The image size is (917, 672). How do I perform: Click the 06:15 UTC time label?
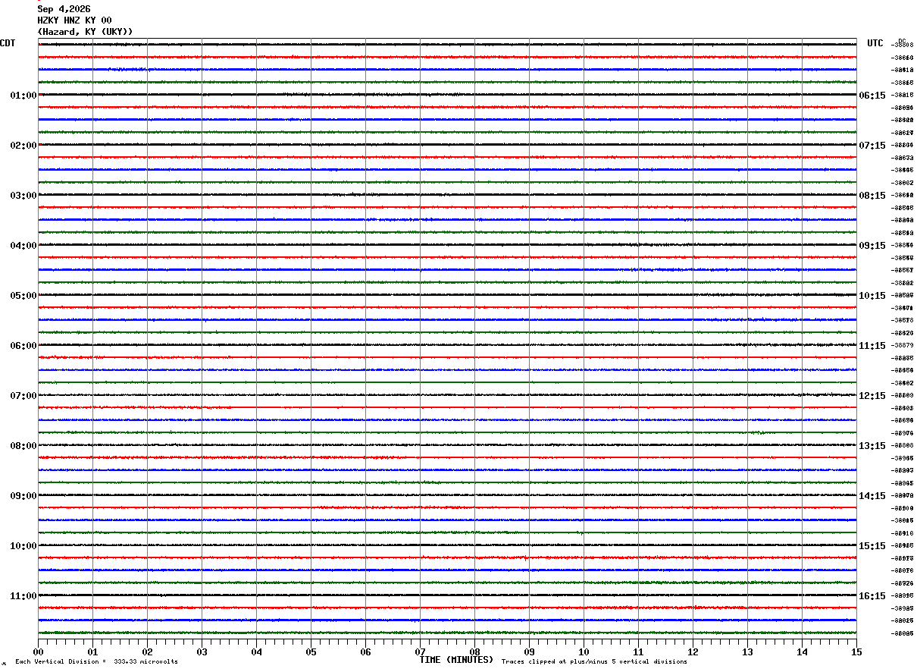point(872,96)
